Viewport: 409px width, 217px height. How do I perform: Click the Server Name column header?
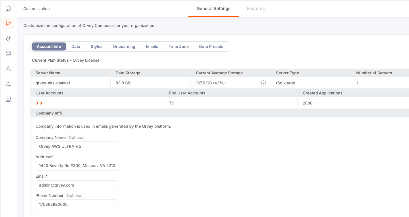click(x=48, y=73)
